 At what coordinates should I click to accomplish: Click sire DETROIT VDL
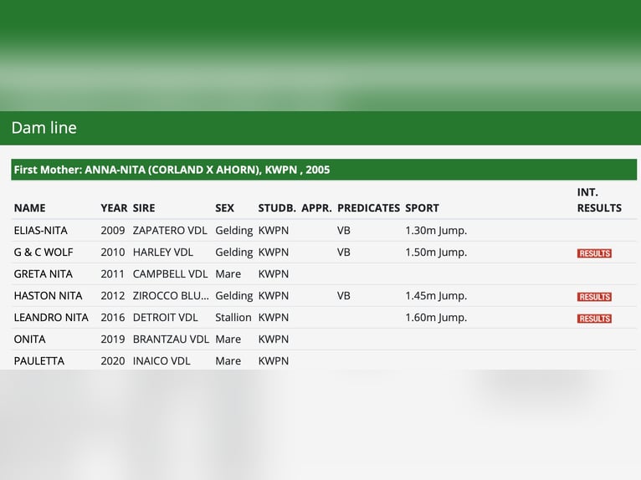point(165,318)
